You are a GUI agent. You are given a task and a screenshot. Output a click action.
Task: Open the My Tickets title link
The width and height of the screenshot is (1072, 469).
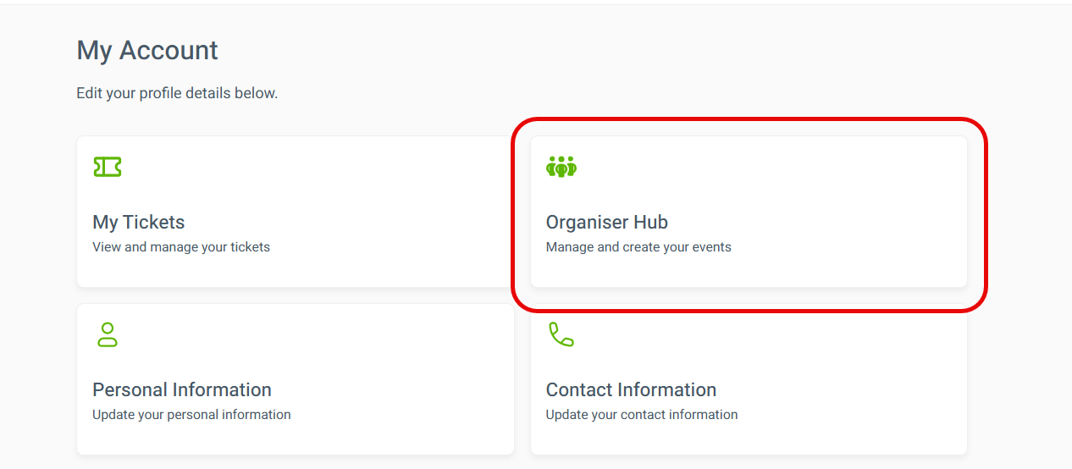point(139,222)
